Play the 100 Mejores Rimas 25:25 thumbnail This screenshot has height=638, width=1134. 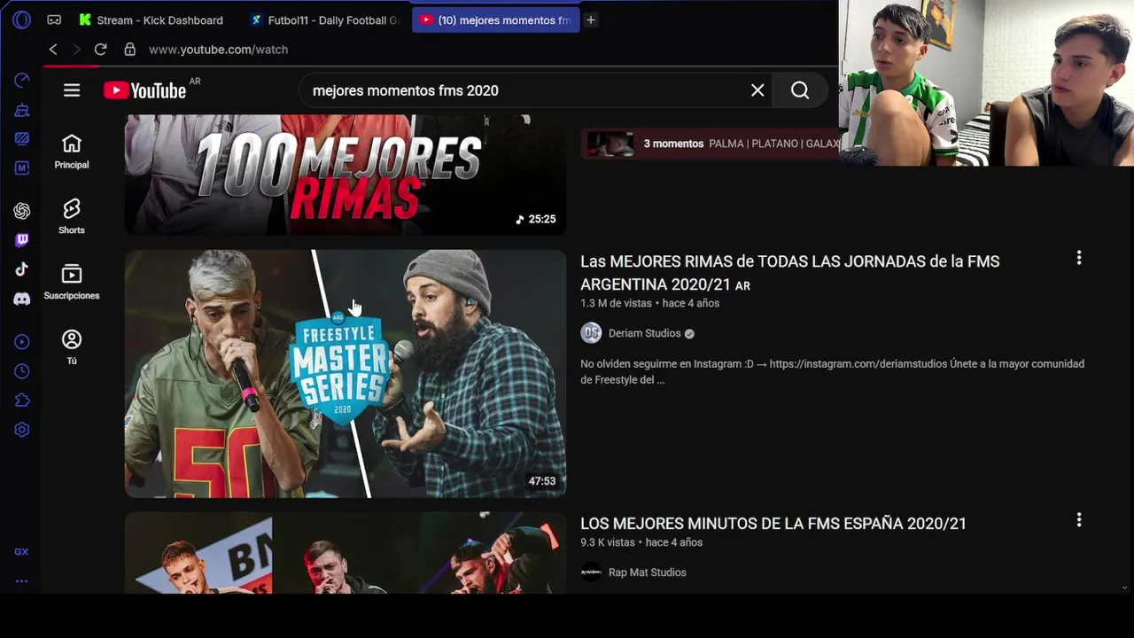point(346,175)
